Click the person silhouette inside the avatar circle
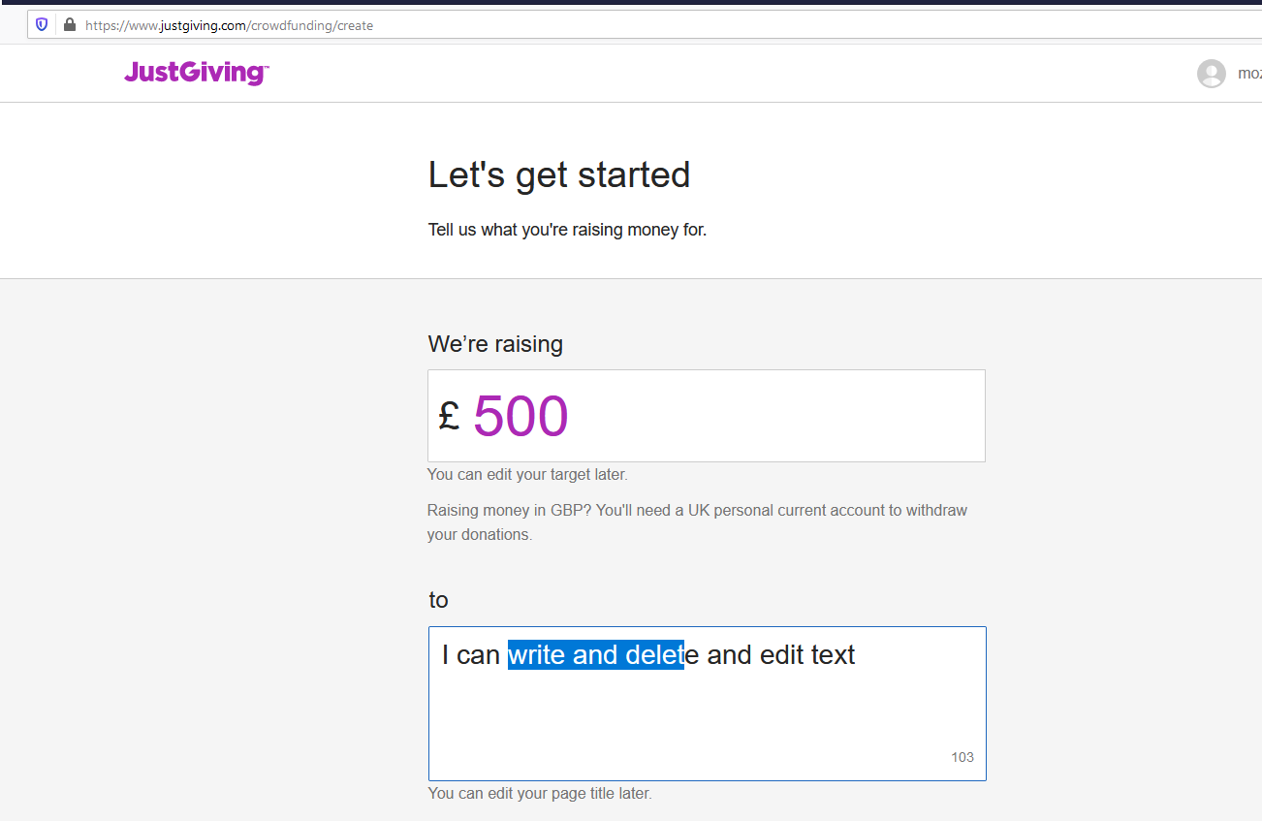The width and height of the screenshot is (1262, 821). point(1211,74)
